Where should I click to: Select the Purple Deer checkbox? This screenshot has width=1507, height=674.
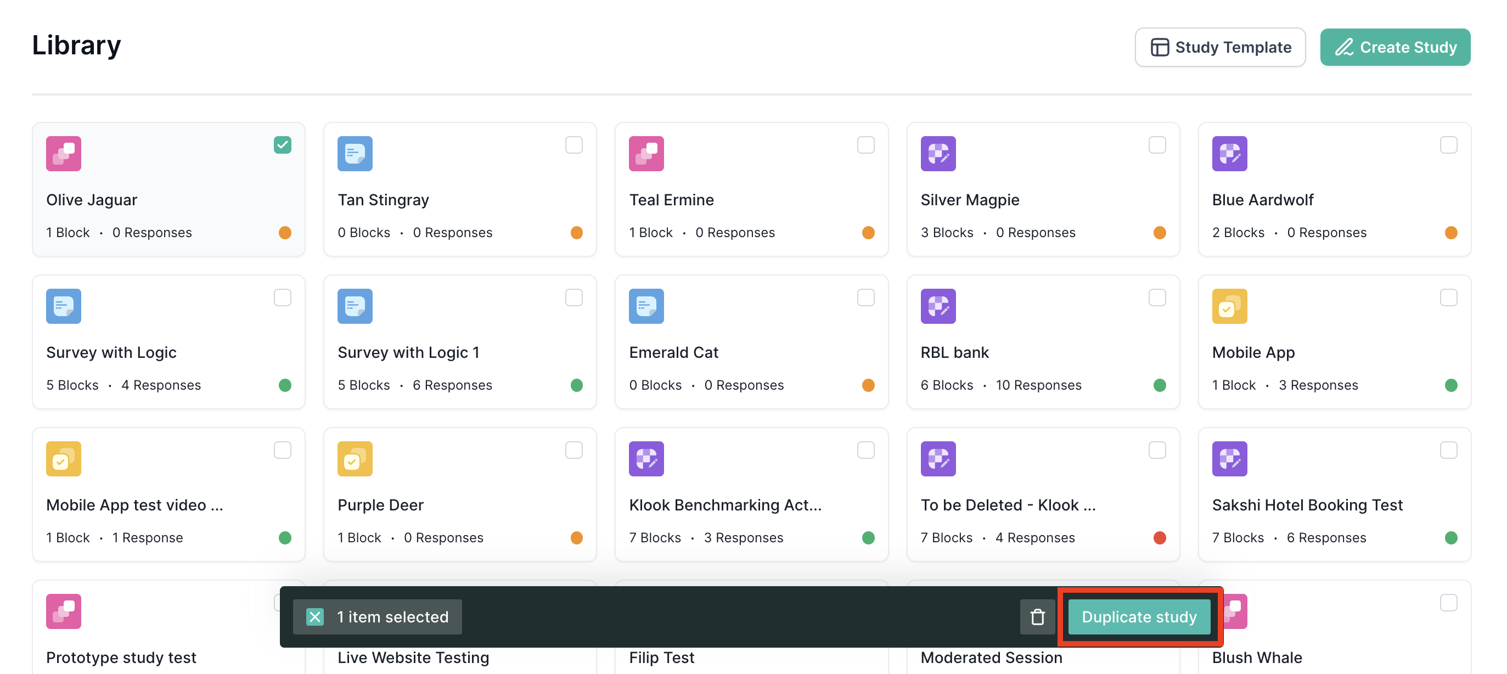pos(574,450)
